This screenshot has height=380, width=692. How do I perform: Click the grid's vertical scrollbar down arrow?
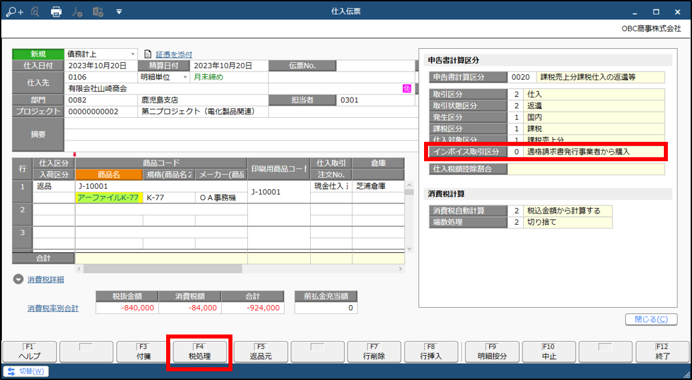click(x=409, y=249)
